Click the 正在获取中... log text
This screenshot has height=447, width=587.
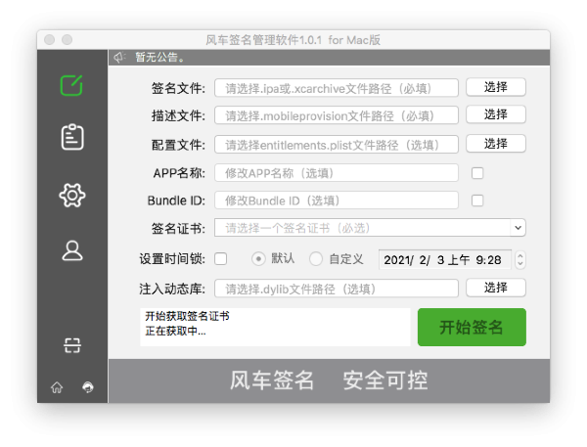pyautogui.click(x=175, y=331)
